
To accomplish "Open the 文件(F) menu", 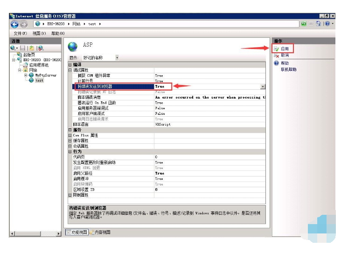I will 20,33.
